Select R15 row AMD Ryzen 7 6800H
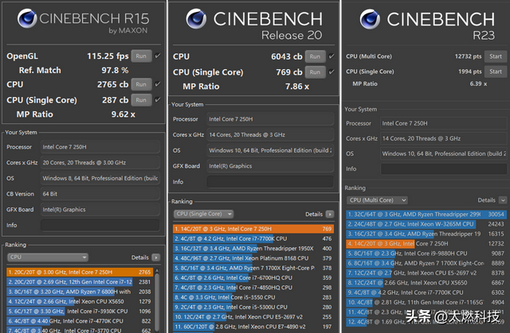The width and height of the screenshot is (510, 333). (x=79, y=292)
